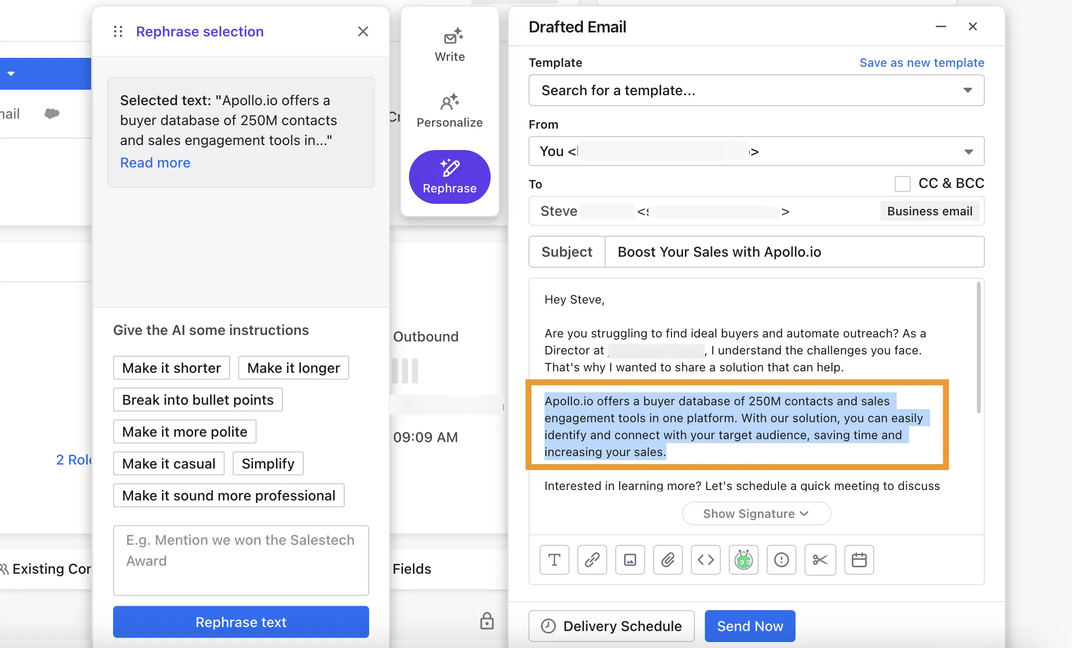The image size is (1072, 648).
Task: Click the custom instructions input field
Action: click(240, 561)
